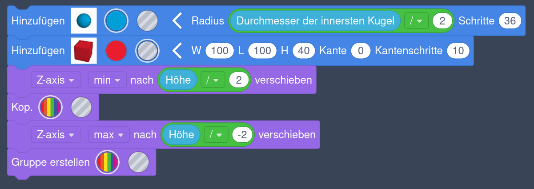Collapse the sphere block parameters arrow

click(177, 20)
